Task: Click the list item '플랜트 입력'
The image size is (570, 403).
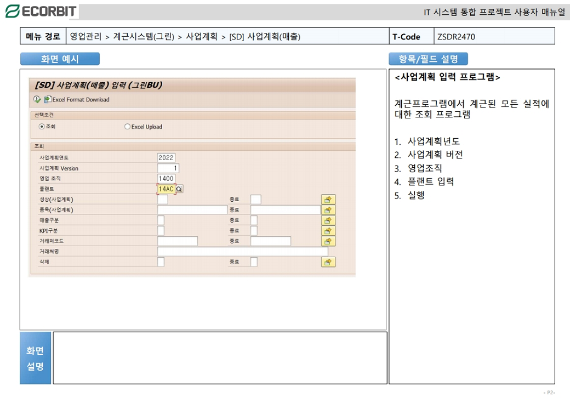Action: pos(431,181)
